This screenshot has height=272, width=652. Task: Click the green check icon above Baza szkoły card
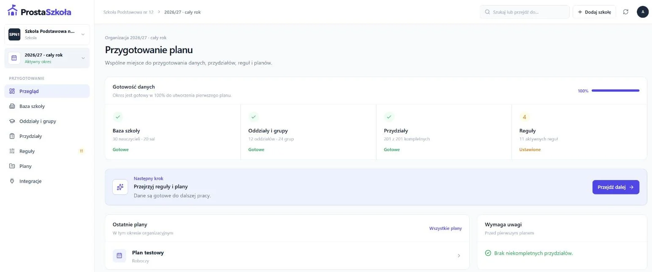tap(118, 117)
